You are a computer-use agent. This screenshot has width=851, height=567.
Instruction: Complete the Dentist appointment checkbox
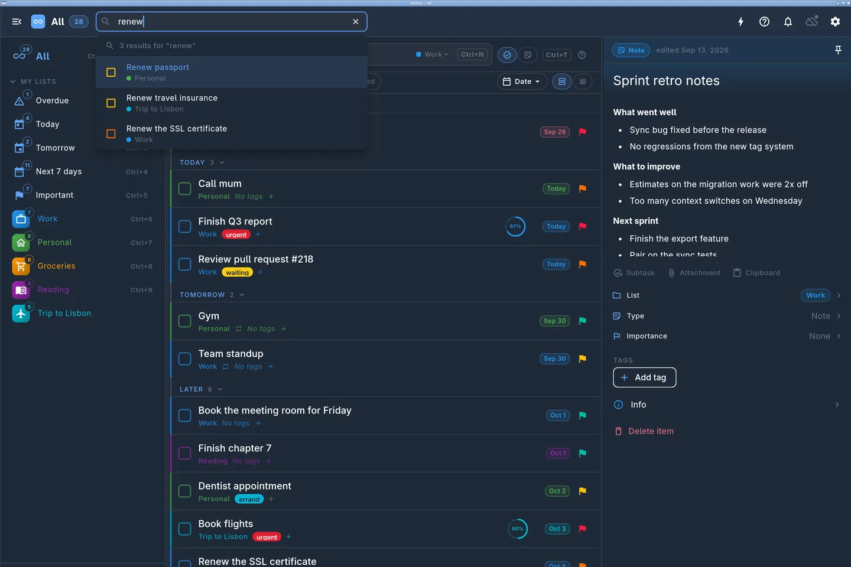point(185,491)
